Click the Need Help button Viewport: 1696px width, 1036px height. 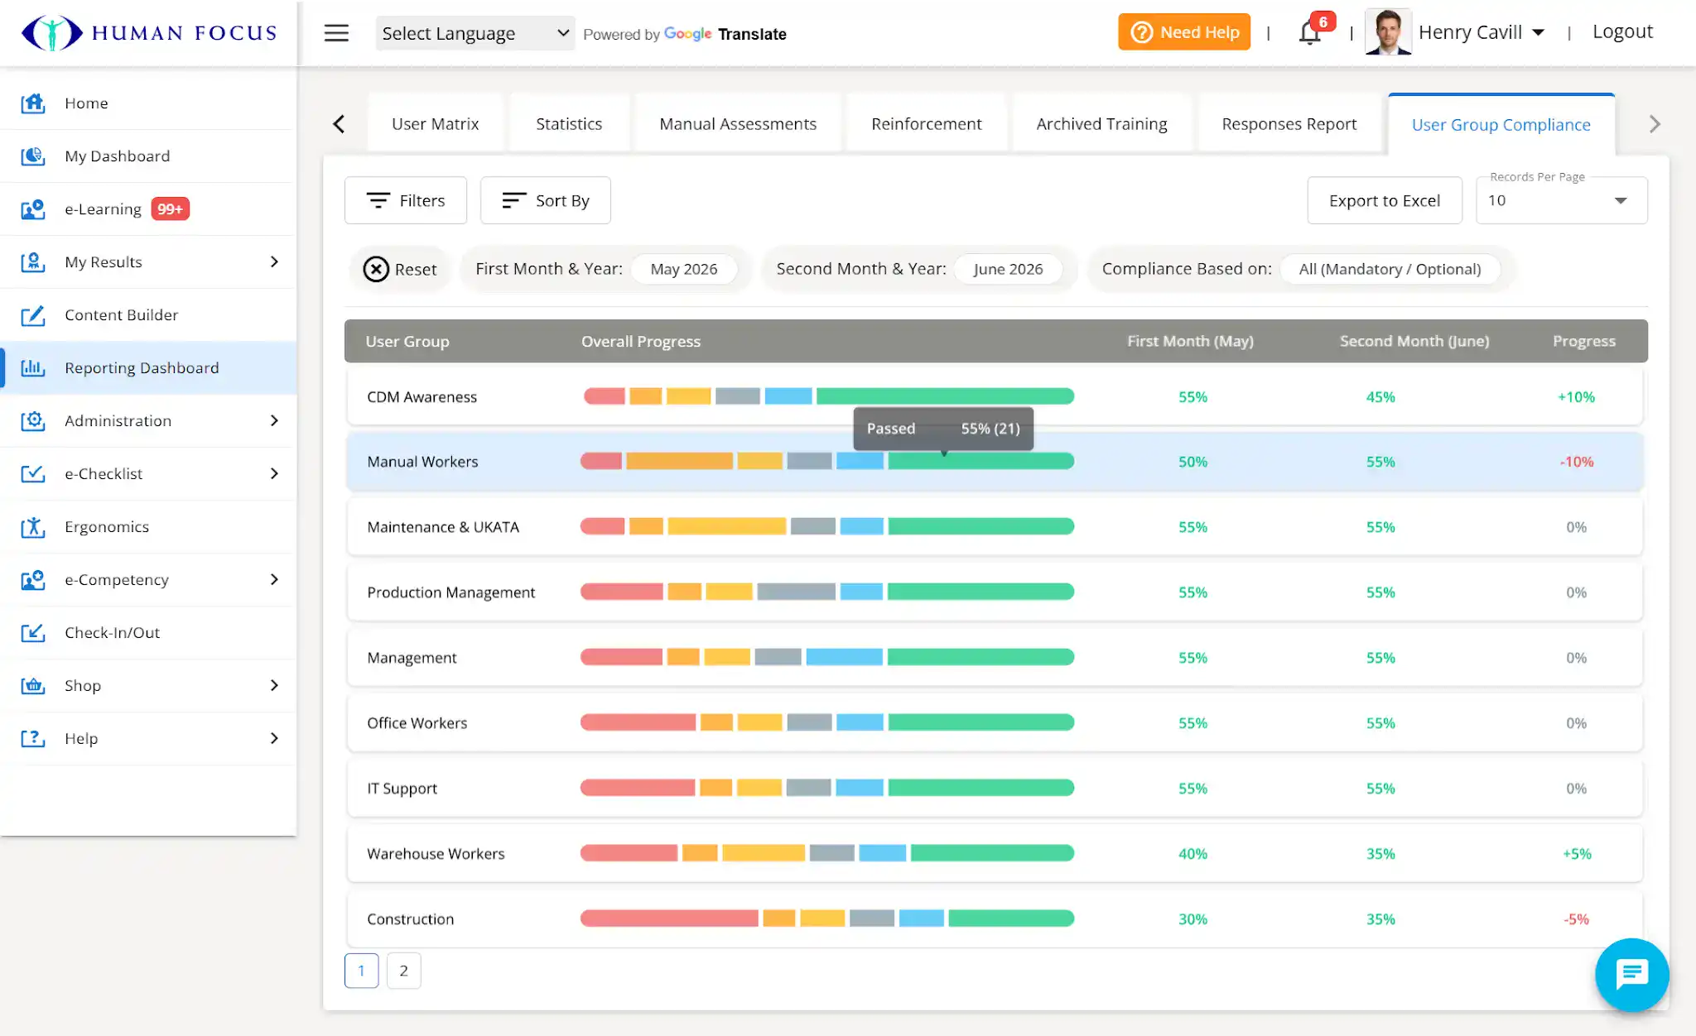pyautogui.click(x=1184, y=32)
